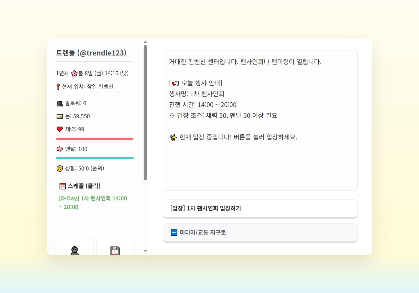Click the 거대한 컨벤션 센터입니다 description

tap(245, 62)
